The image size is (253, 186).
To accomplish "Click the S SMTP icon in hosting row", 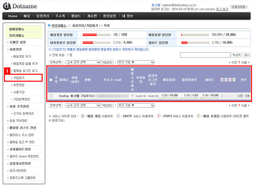I will 226,96.
